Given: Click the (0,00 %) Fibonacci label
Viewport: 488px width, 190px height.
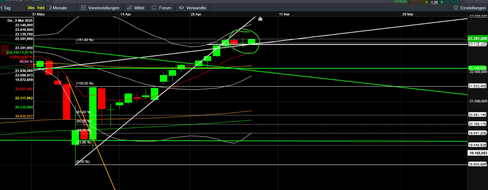Looking at the screenshot, I should [x=83, y=162].
